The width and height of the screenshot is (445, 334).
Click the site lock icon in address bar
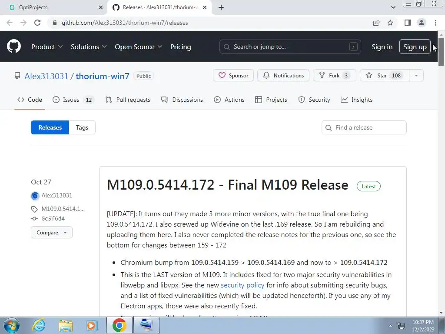[55, 23]
